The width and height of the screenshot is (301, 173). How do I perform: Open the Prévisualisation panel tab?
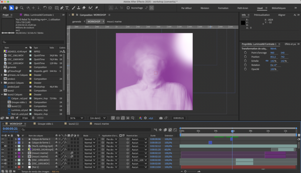click(x=262, y=15)
